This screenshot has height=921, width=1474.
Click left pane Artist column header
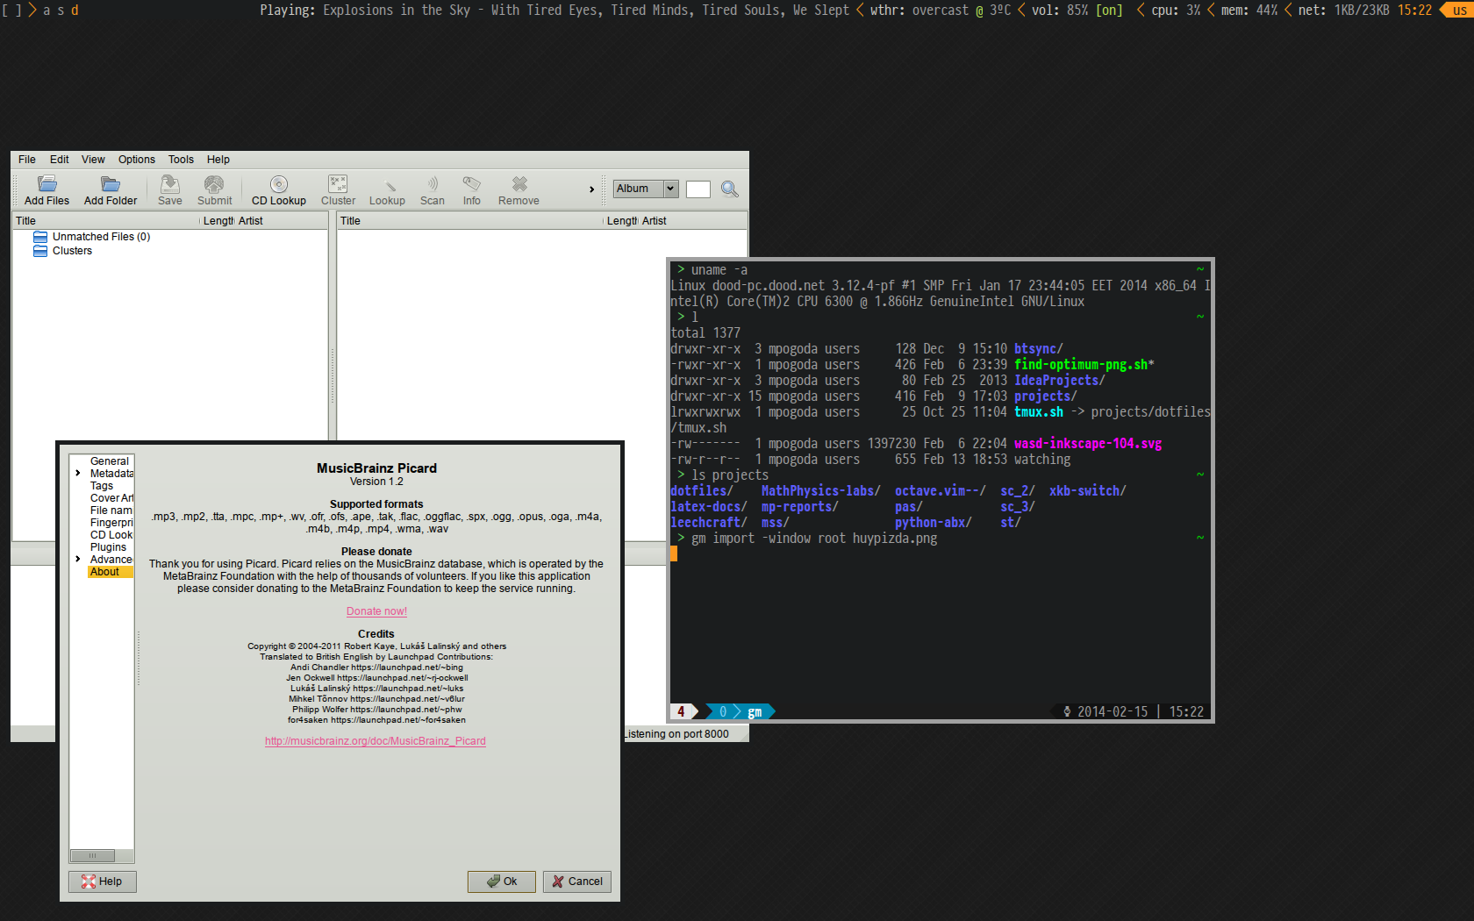[x=281, y=221]
